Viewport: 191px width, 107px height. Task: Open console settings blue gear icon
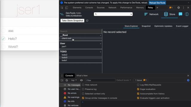188,80
